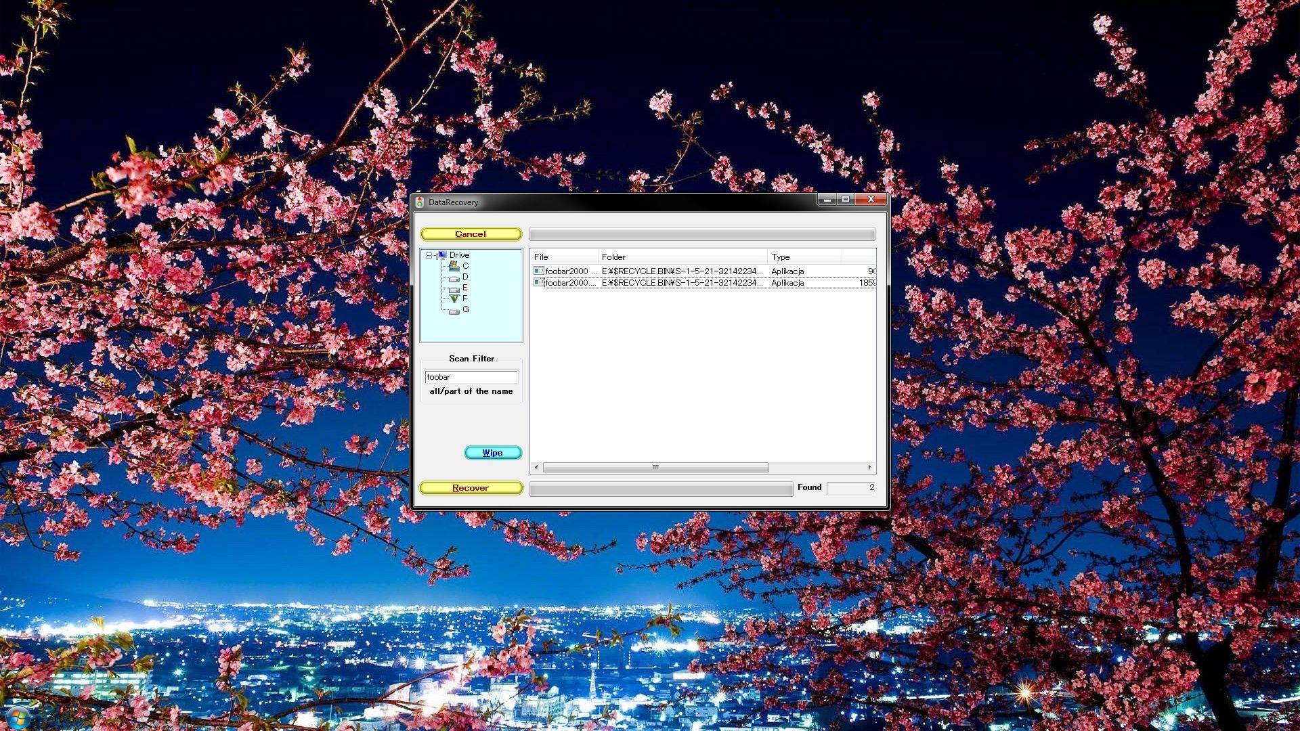Viewport: 1300px width, 731px height.
Task: Click the DataRecovery title bar icon
Action: [x=420, y=202]
